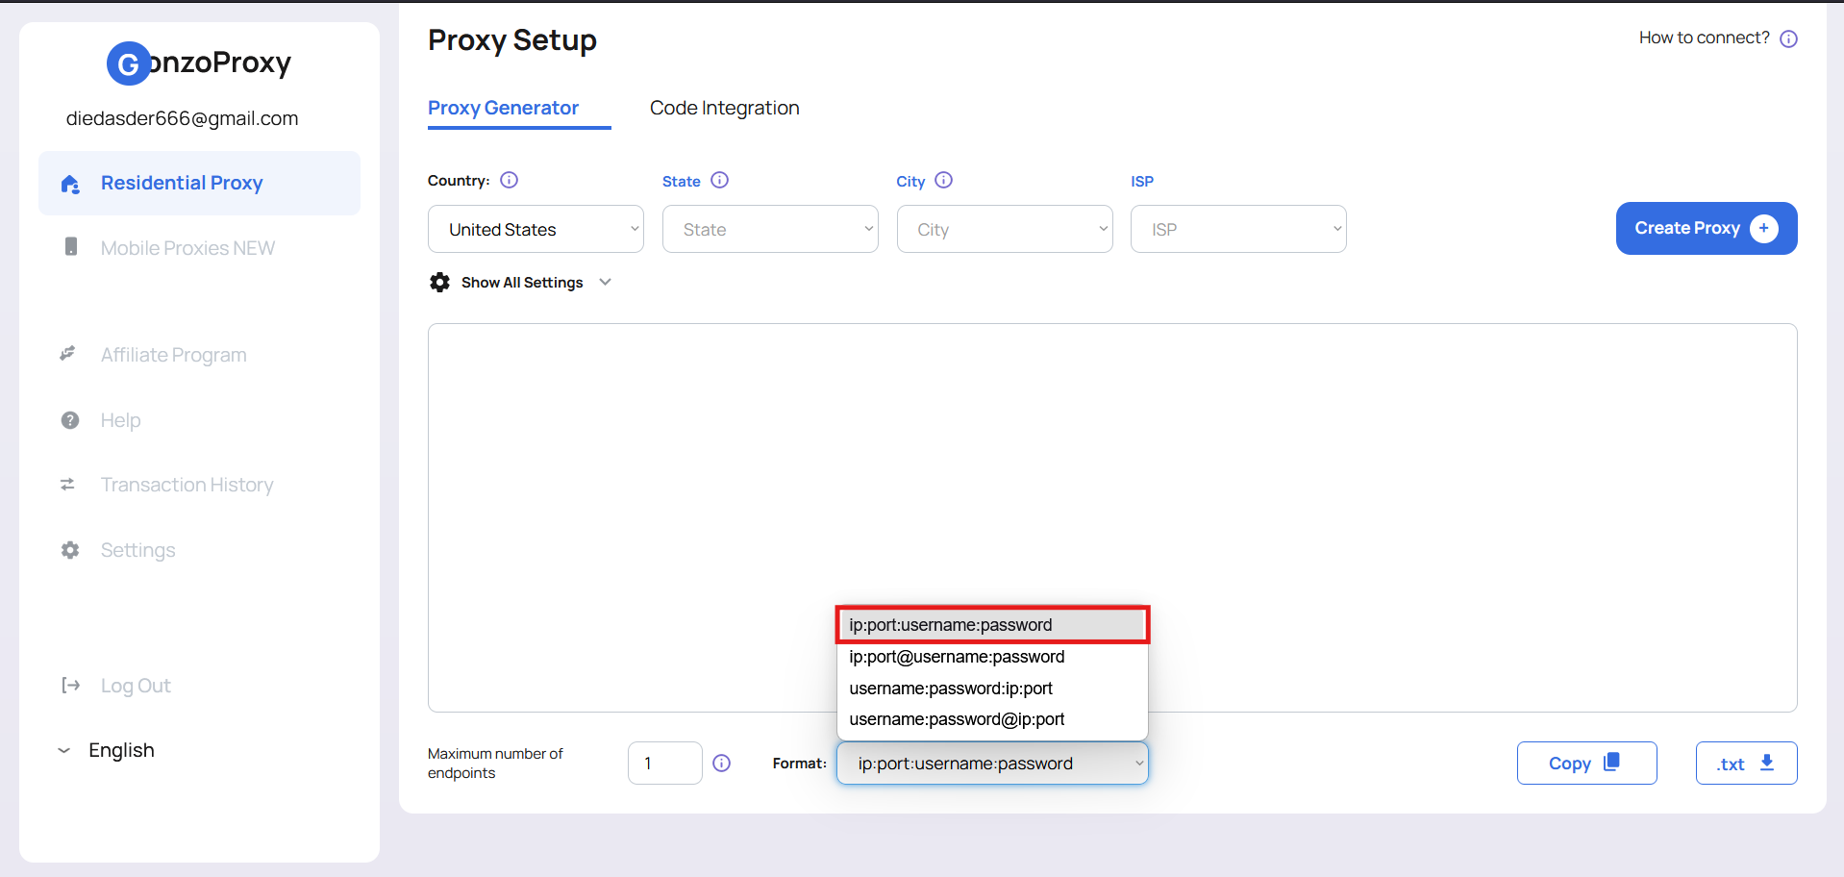This screenshot has width=1844, height=877.
Task: Click the GonzoProxy logo icon
Action: [129, 63]
